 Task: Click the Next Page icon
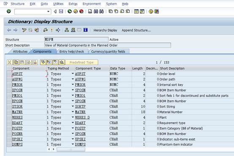pos(122,11)
